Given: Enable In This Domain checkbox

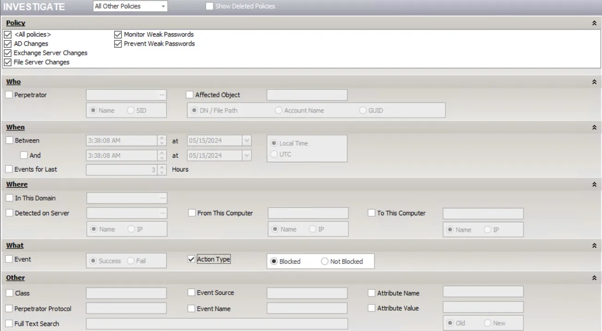Looking at the screenshot, I should click(x=10, y=198).
